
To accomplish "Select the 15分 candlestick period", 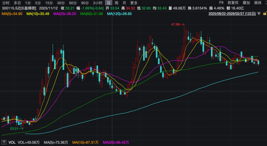I will (49, 3).
